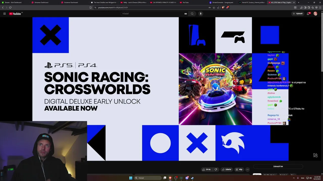Click the Windows taskbar search box
The width and height of the screenshot is (323, 181).
point(148,178)
